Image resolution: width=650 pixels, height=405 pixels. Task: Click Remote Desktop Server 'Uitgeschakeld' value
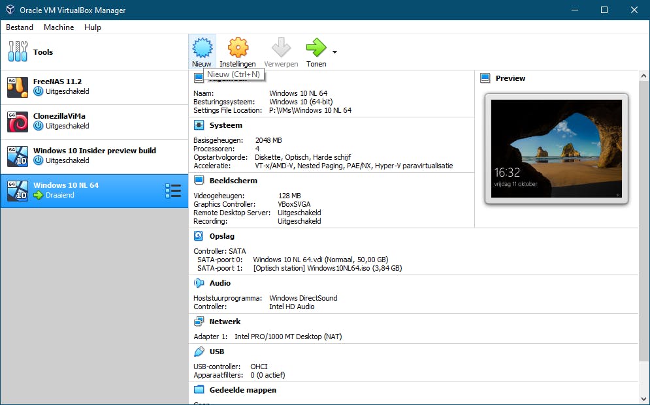[299, 213]
